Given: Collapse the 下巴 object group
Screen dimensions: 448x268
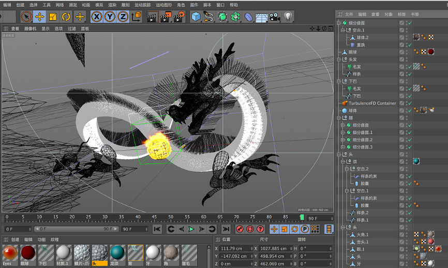Looking at the screenshot, I should click(339, 81).
